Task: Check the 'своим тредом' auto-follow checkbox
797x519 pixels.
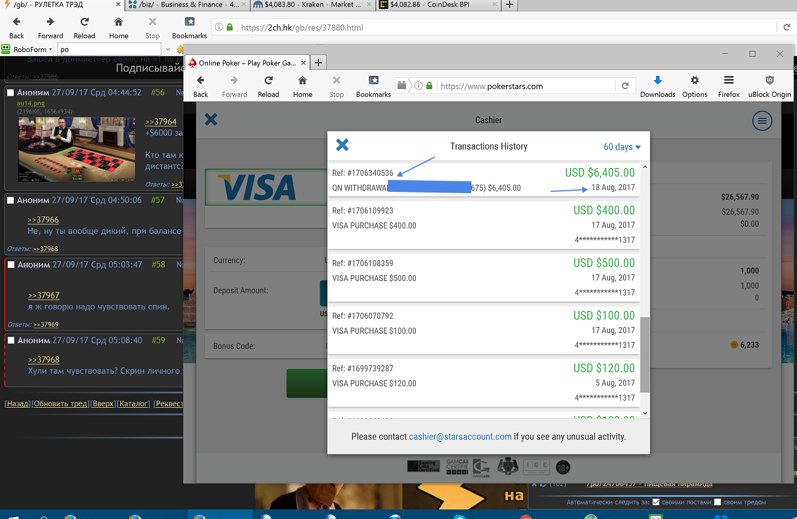Action: [718, 502]
